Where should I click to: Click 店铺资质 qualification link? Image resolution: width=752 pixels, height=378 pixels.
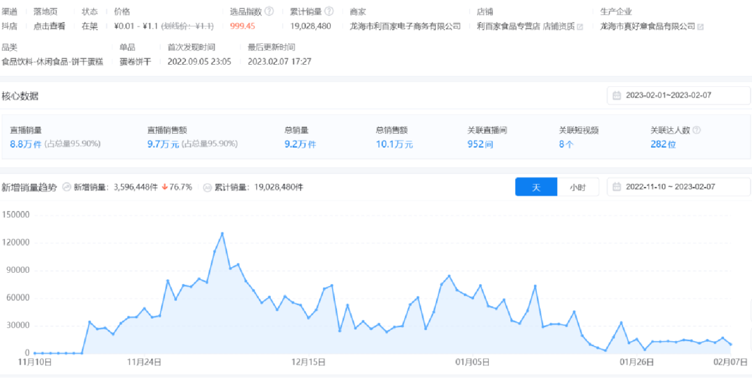tap(558, 26)
